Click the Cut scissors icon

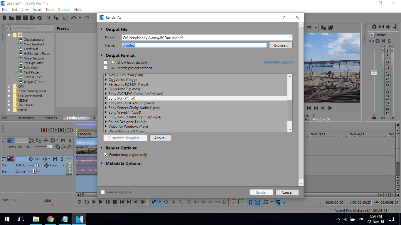pos(49,18)
